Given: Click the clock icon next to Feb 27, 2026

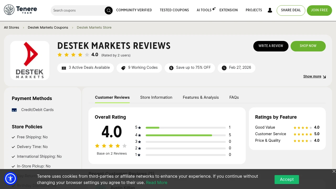Looking at the screenshot, I should pyautogui.click(x=224, y=68).
